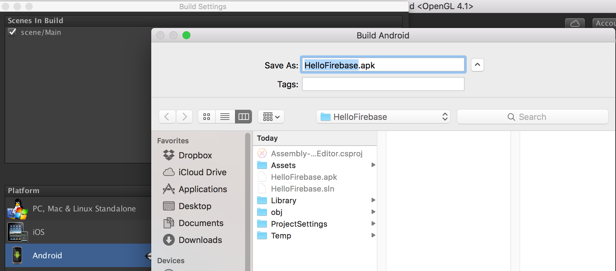Click the Search field text area
Viewport: 616px width, 271px height.
[x=533, y=117]
